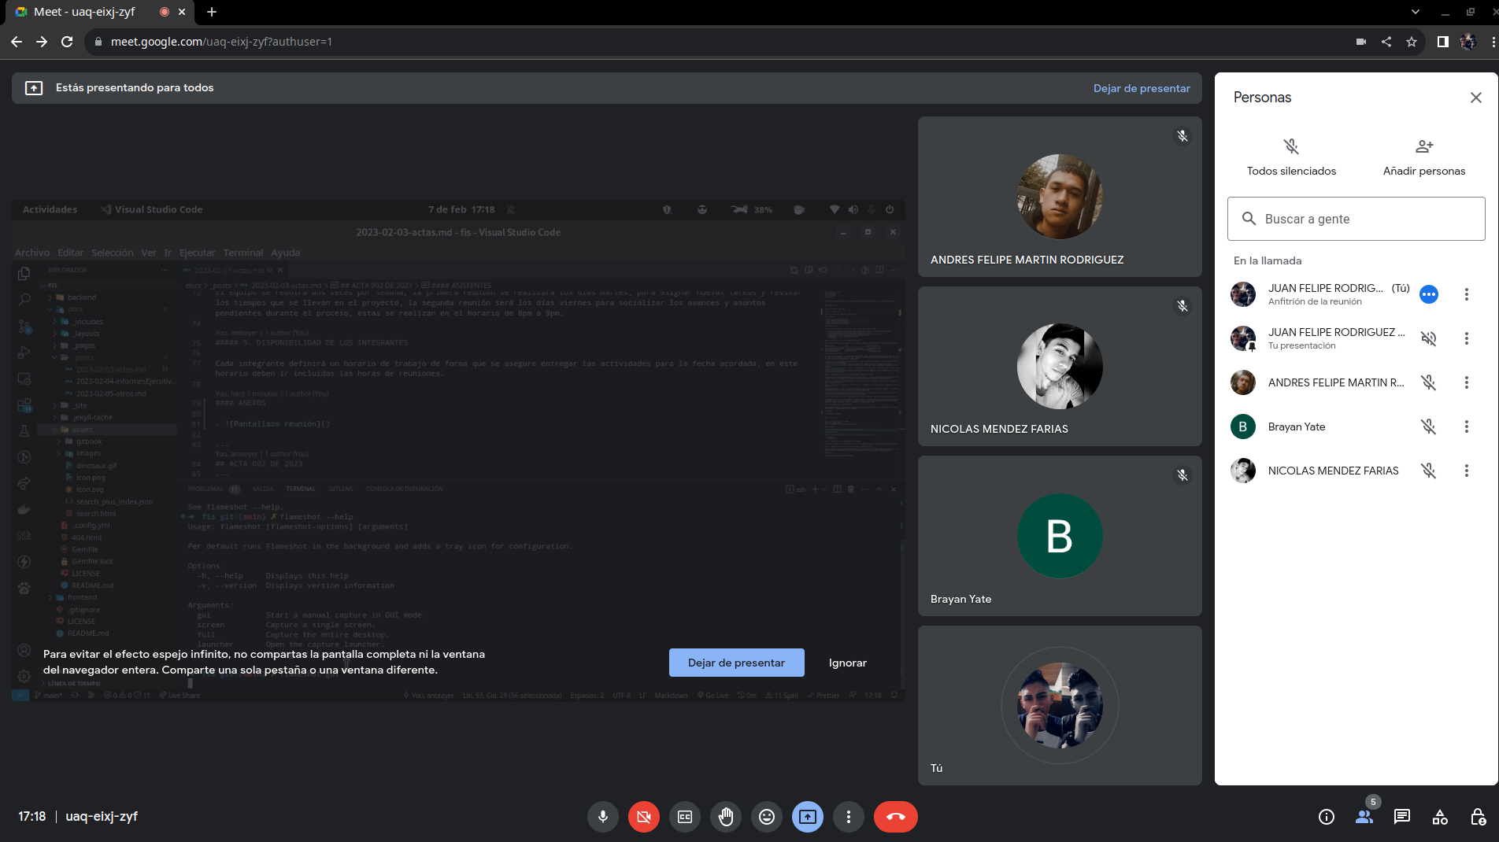The image size is (1499, 842).
Task: Open options for NICOLAS MENDEZ FARIAS in list
Action: pyautogui.click(x=1467, y=471)
